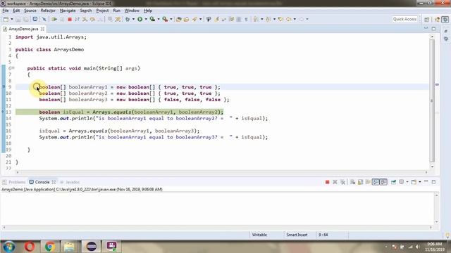Click the editor horizontal scrollbar
The width and height of the screenshot is (451, 253).
(x=222, y=172)
